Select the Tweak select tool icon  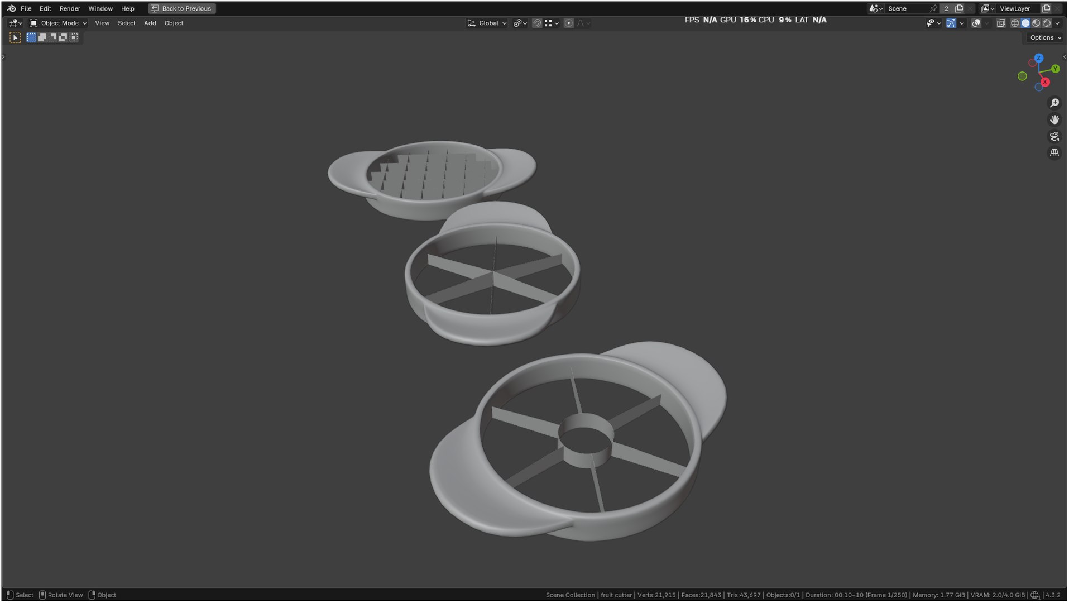pyautogui.click(x=15, y=37)
